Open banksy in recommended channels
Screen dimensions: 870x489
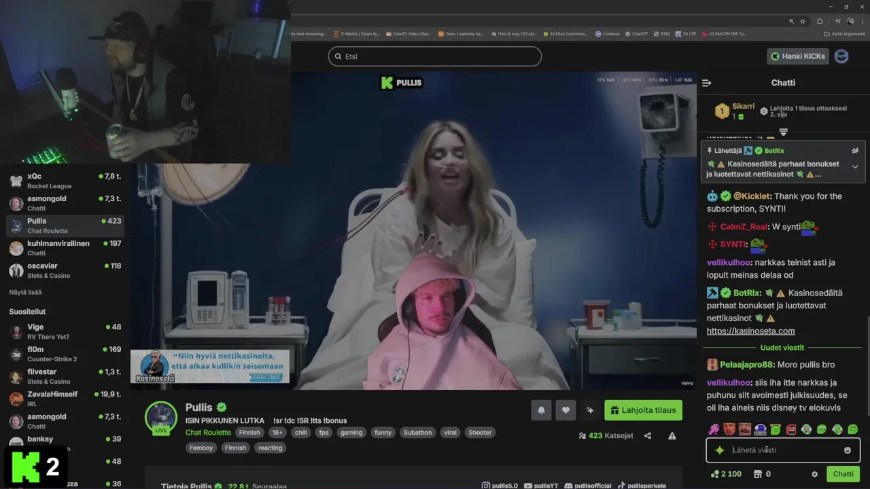pos(65,441)
